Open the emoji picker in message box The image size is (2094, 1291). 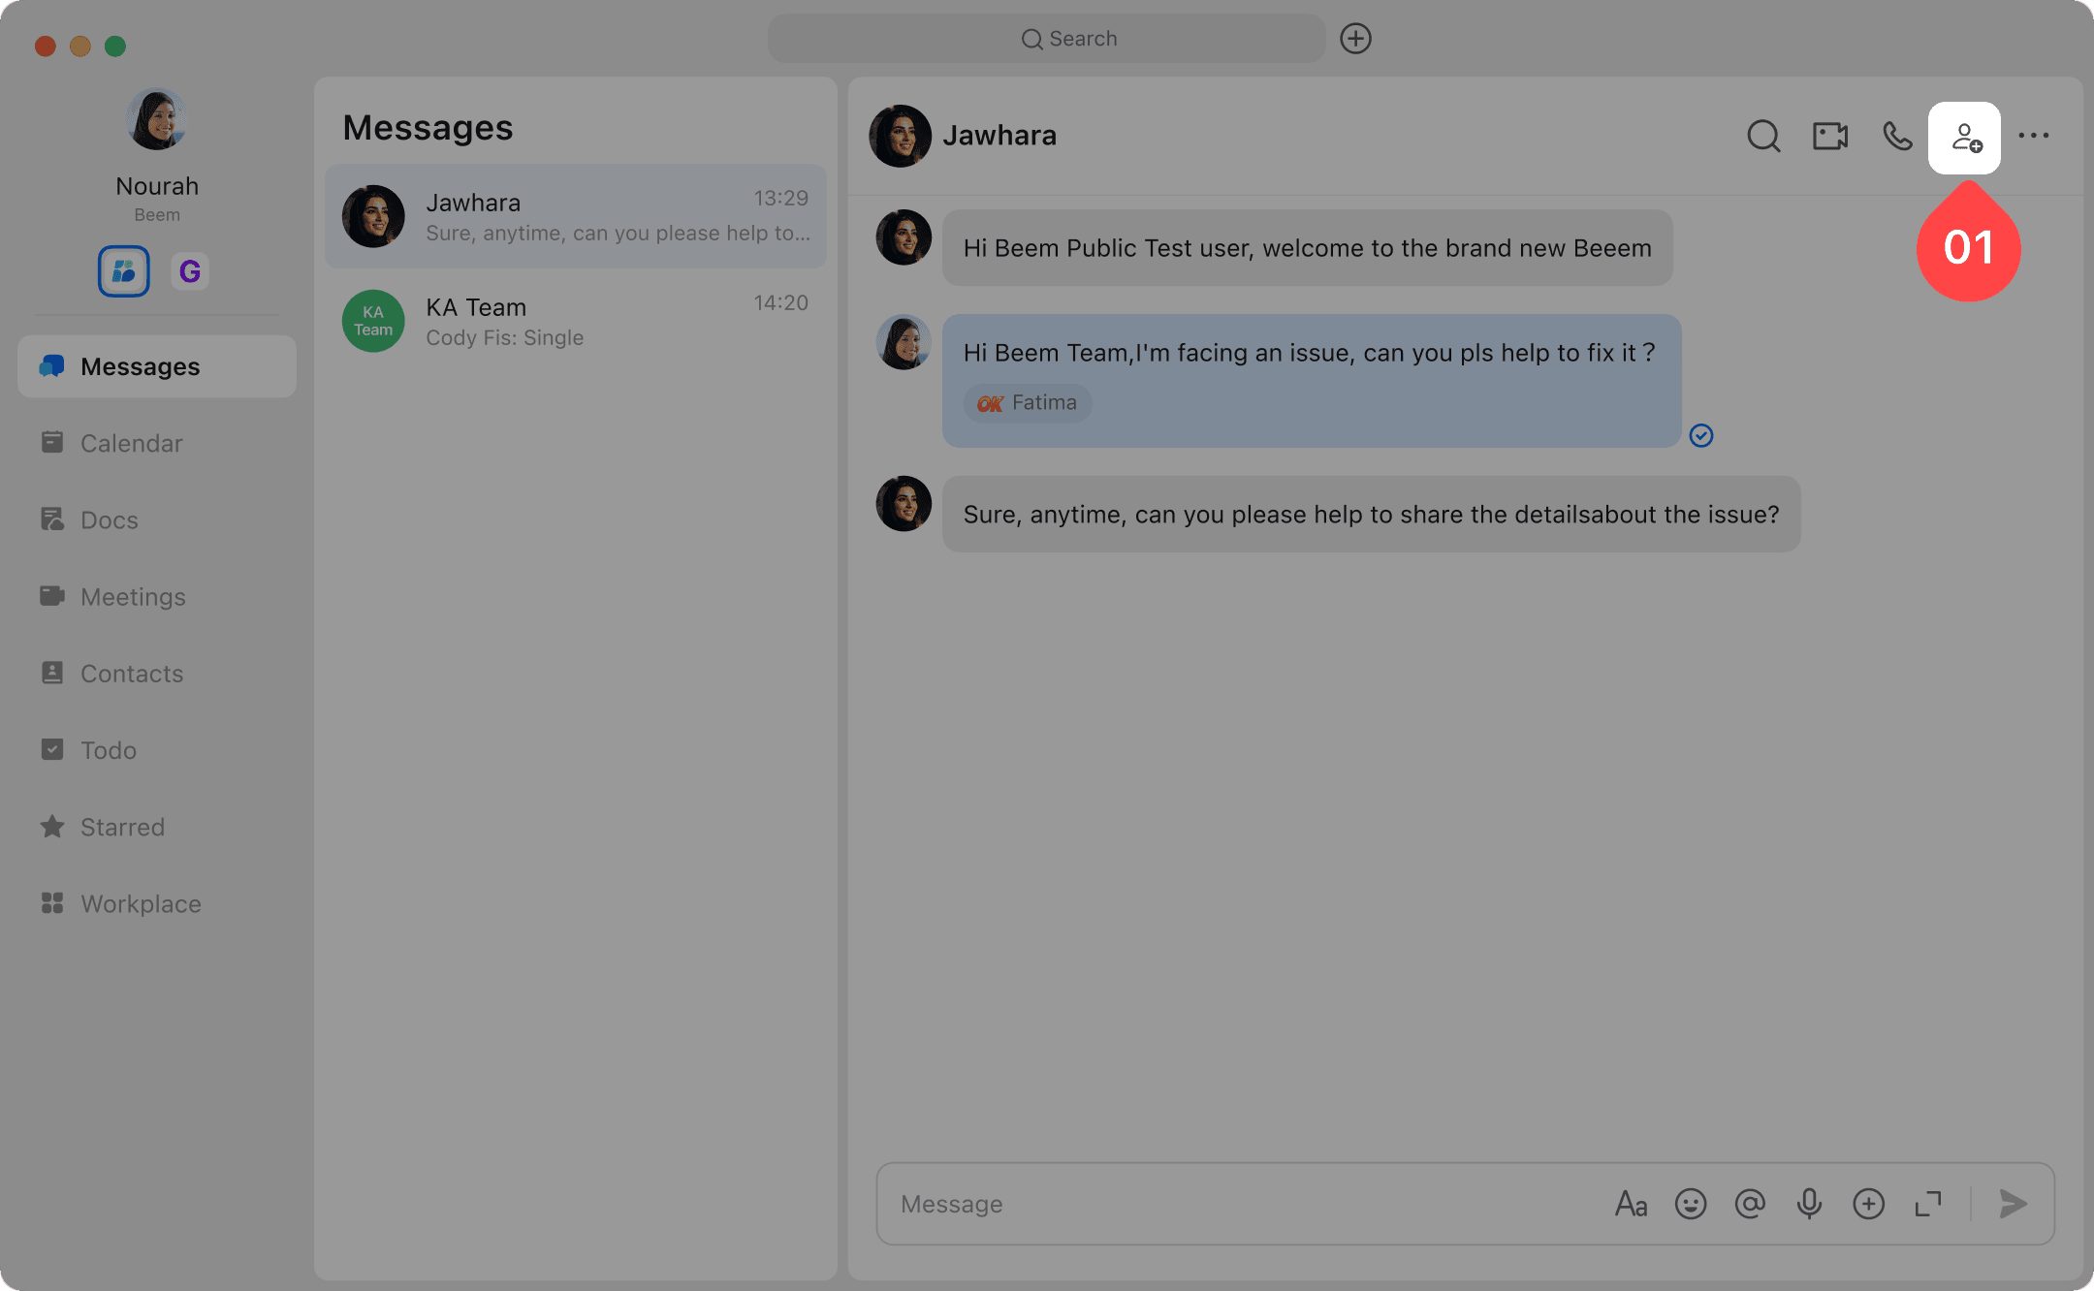pos(1691,1204)
